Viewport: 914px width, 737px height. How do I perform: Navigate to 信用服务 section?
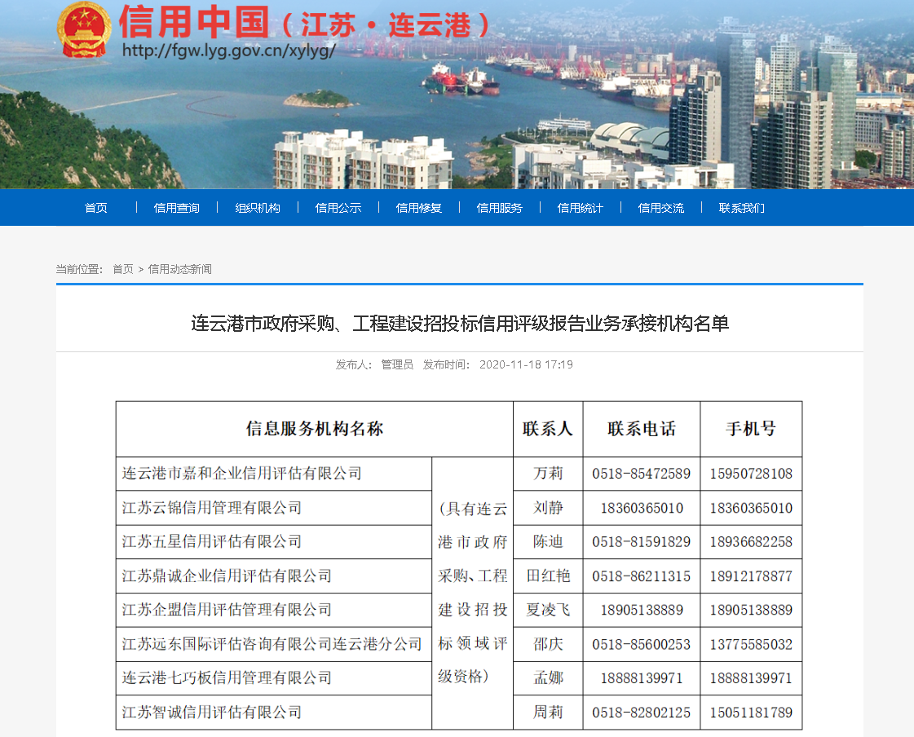pyautogui.click(x=499, y=208)
